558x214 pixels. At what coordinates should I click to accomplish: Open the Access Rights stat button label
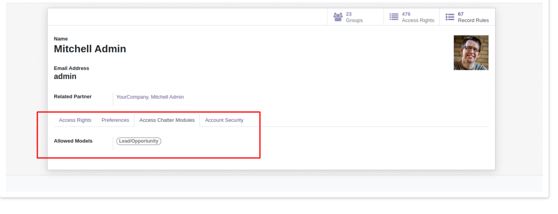click(418, 20)
